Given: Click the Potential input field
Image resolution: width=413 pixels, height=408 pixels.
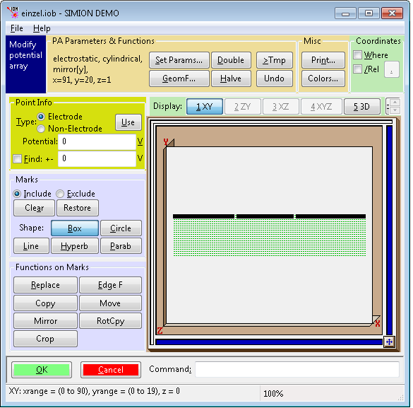Looking at the screenshot, I should pyautogui.click(x=97, y=141).
